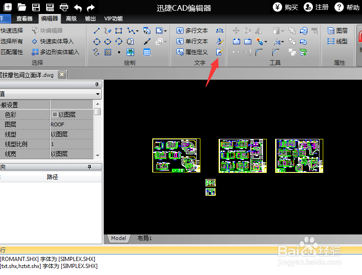Select the Circle draw tool
Viewport: 362px width, 275px height.
point(97,41)
